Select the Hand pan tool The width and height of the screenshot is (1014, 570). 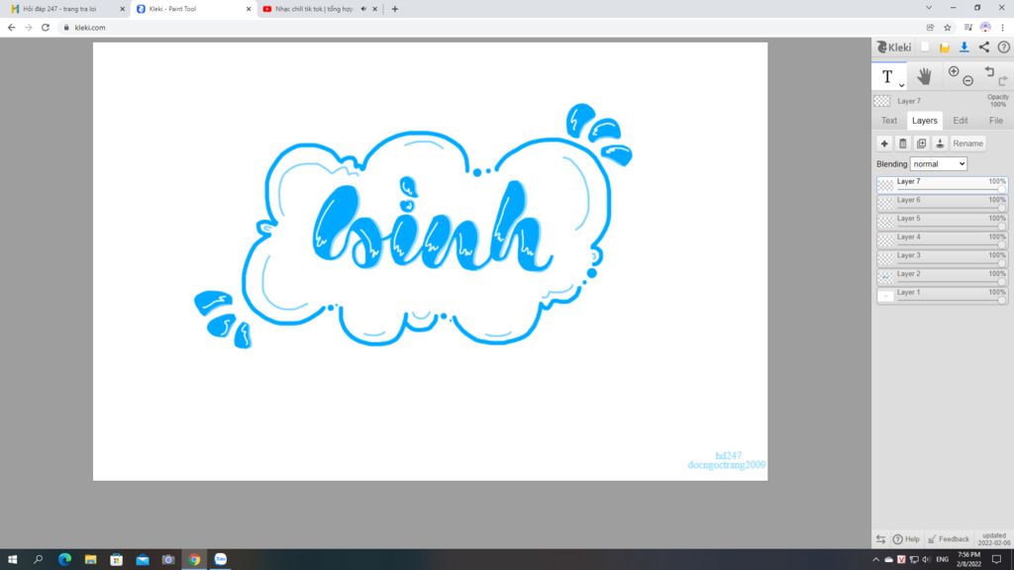coord(924,76)
